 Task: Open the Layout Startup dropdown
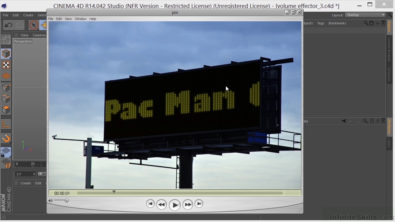coord(365,15)
